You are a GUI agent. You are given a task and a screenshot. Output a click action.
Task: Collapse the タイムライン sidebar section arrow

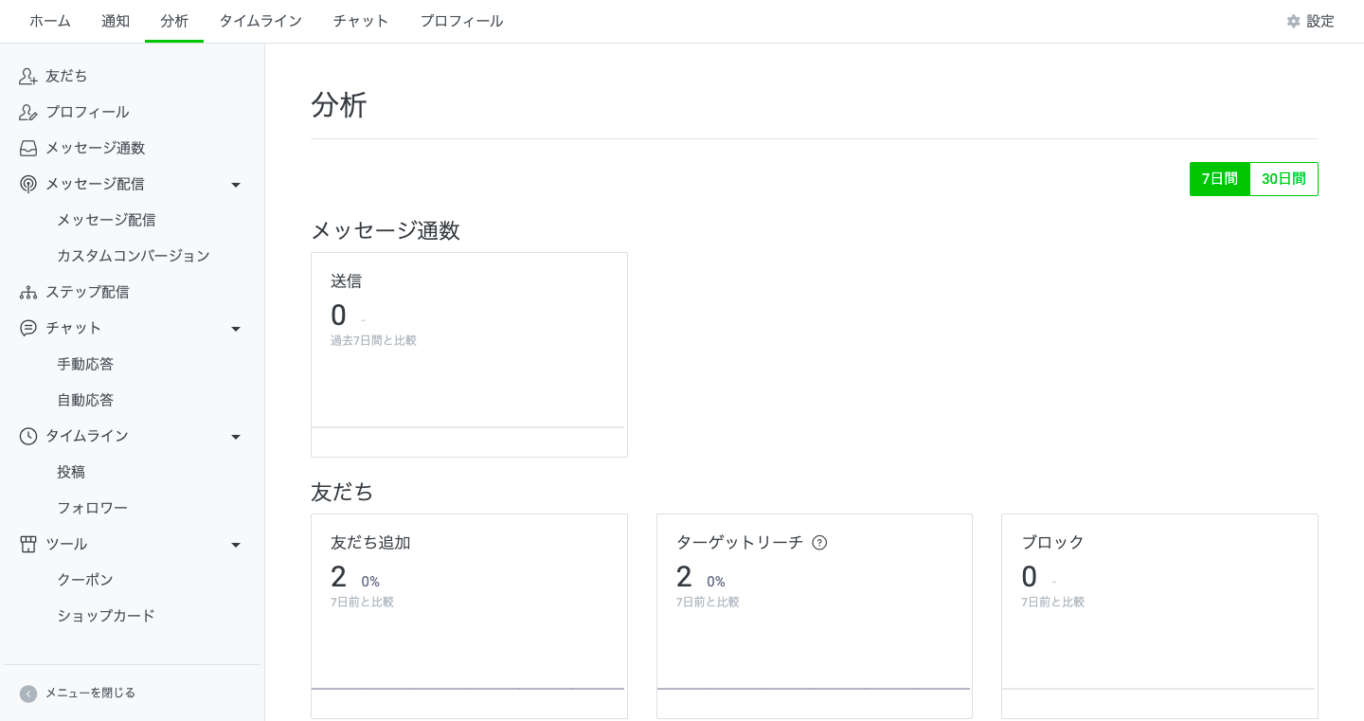pos(236,437)
